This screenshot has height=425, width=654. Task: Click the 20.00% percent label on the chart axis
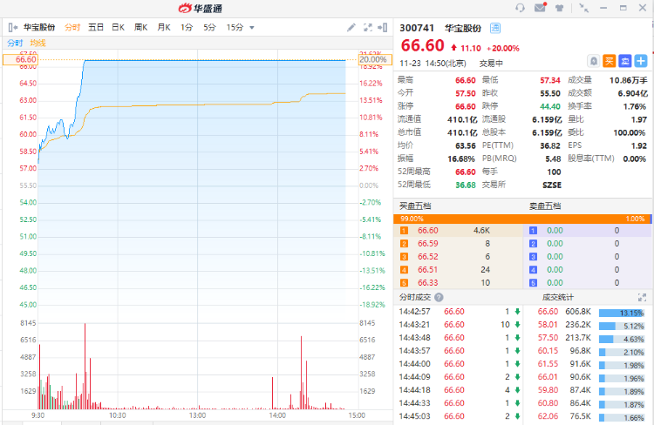375,59
